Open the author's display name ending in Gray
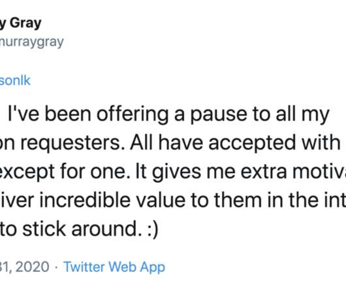This screenshot has height=289, width=346. 21,23
